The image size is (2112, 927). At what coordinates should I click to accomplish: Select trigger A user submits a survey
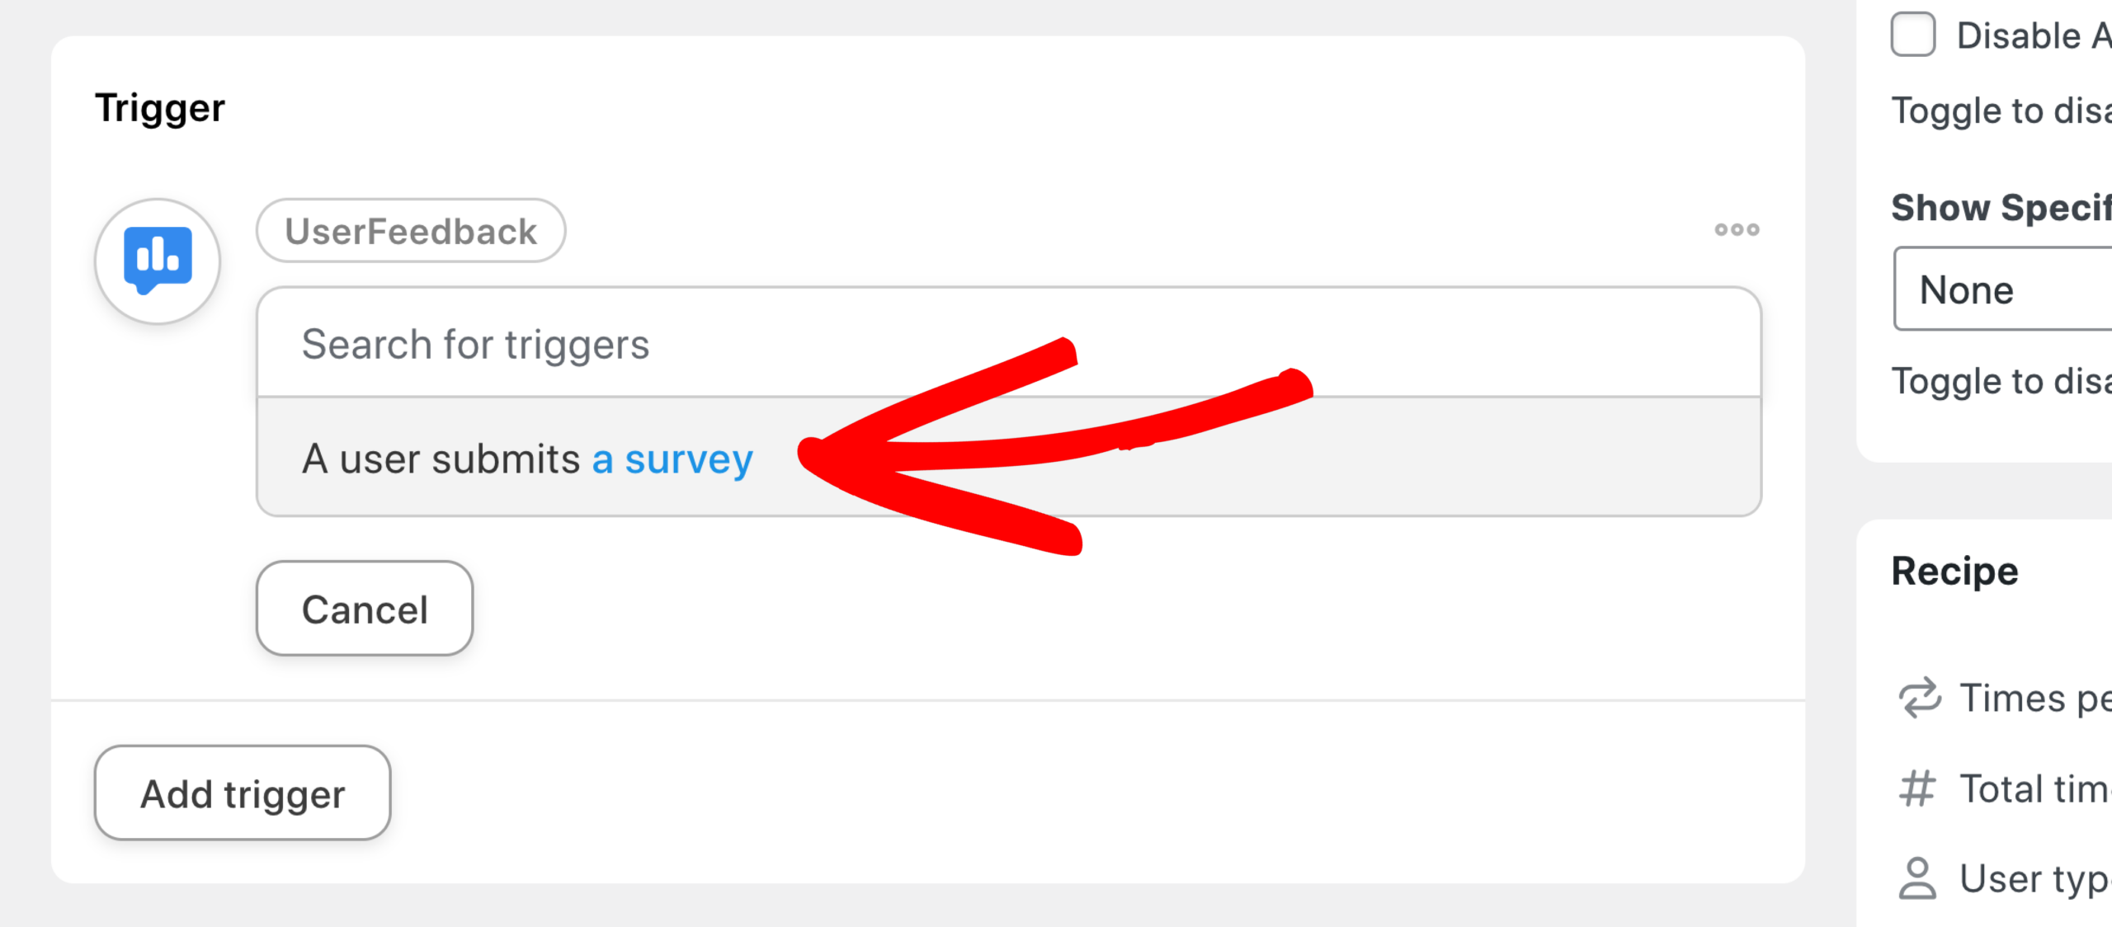(x=1009, y=458)
